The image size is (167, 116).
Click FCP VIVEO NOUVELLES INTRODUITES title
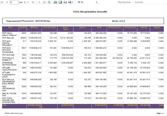pos(9,100)
